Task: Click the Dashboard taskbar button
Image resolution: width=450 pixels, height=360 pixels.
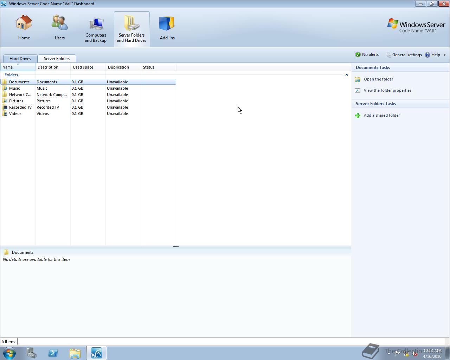Action: coord(97,353)
